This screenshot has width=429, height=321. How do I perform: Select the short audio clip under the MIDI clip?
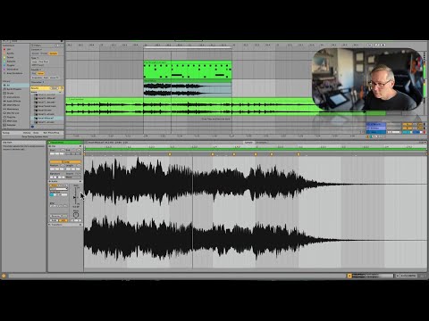188,89
